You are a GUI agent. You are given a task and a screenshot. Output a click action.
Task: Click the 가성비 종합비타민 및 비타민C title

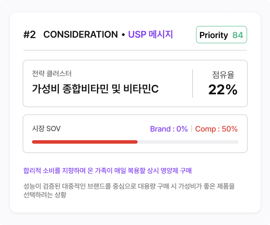tap(95, 89)
